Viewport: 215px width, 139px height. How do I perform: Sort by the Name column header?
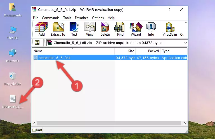[73, 51]
